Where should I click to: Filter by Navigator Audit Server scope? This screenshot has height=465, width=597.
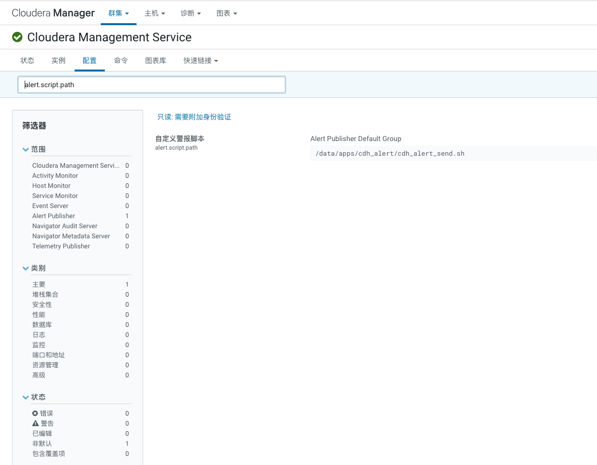(x=80, y=226)
